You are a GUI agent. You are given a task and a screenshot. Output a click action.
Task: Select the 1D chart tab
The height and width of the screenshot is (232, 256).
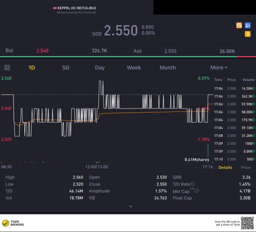(32, 68)
